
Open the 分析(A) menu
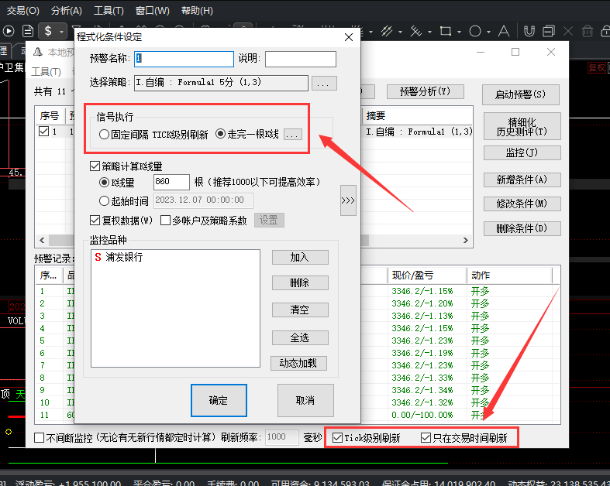point(66,11)
